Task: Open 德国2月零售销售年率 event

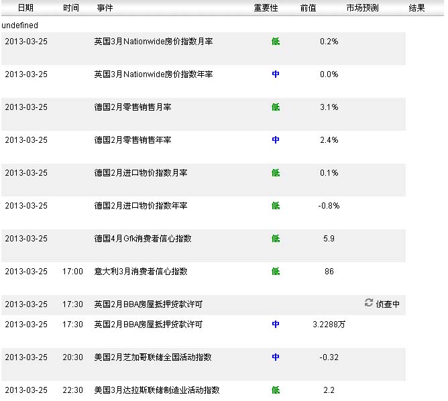Action: point(133,140)
